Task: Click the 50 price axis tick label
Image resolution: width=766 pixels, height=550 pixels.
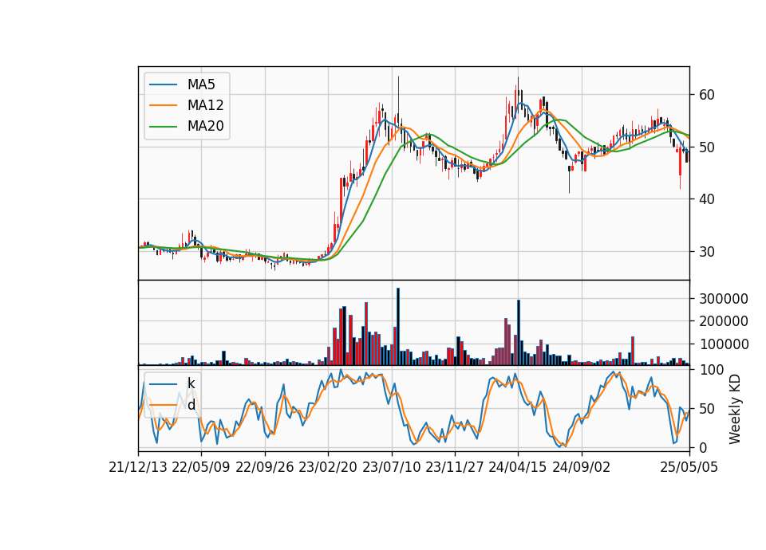Action: tap(706, 147)
